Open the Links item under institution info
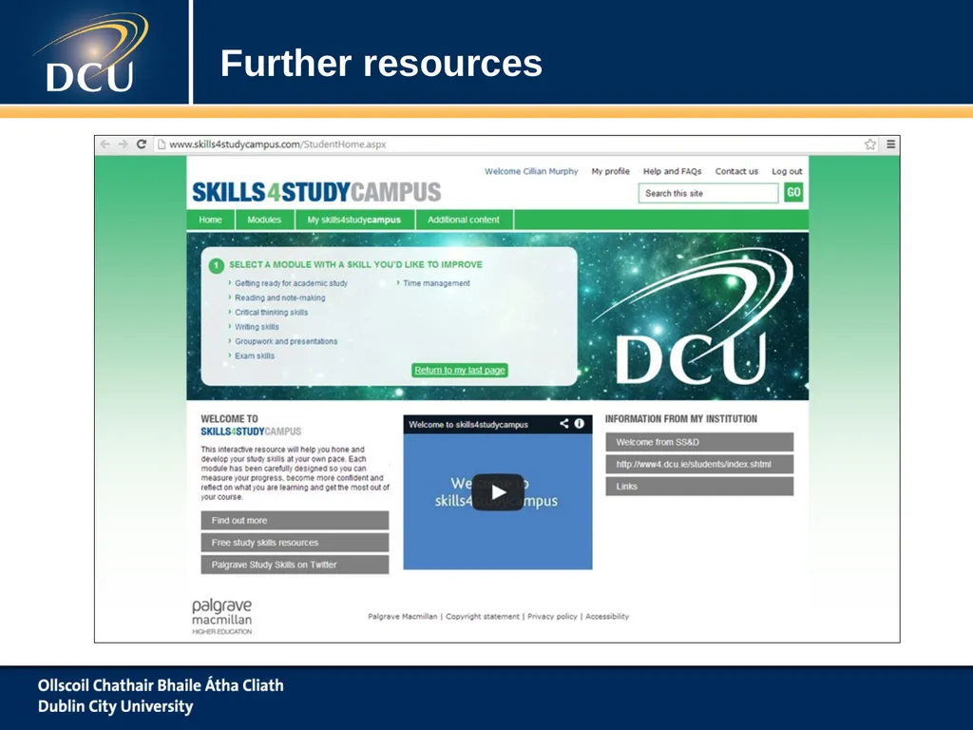The image size is (973, 730). (x=699, y=486)
